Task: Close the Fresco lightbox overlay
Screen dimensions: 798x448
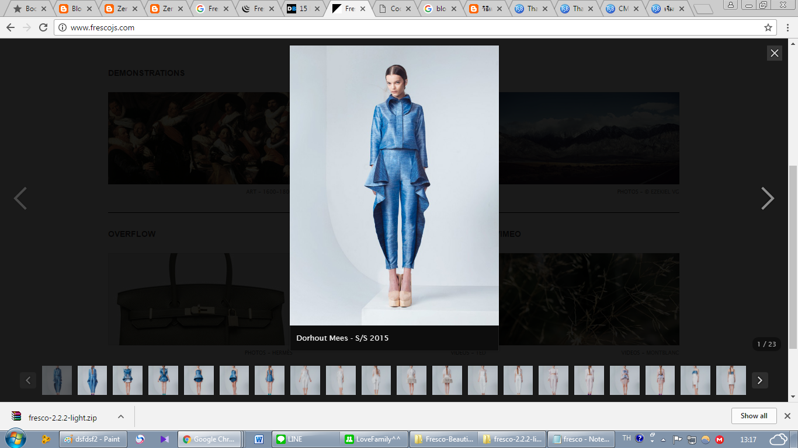Action: tap(775, 53)
